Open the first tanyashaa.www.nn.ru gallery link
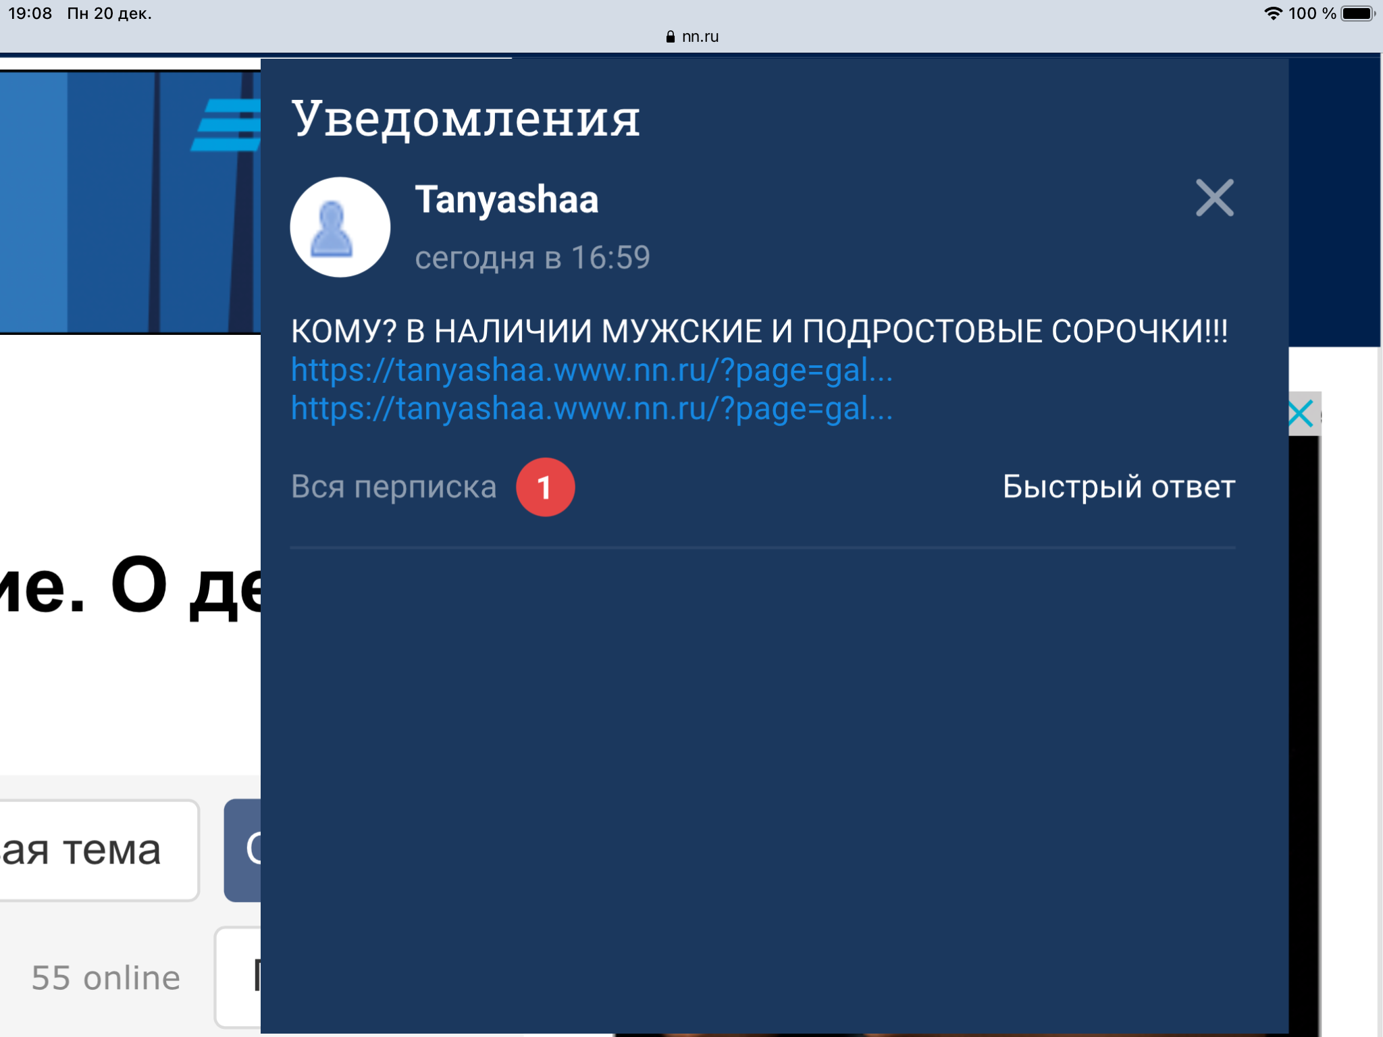The width and height of the screenshot is (1383, 1037). (592, 370)
